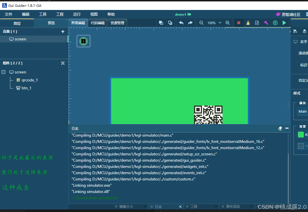This screenshot has width=308, height=212.
Task: Undo the last action
Action: 181,23
